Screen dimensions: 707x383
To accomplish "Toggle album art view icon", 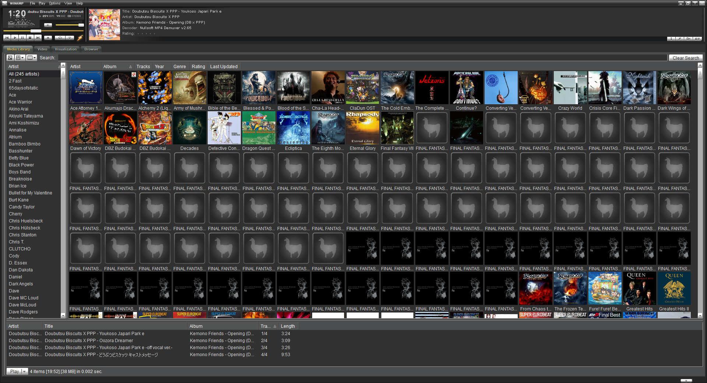I will pos(10,57).
